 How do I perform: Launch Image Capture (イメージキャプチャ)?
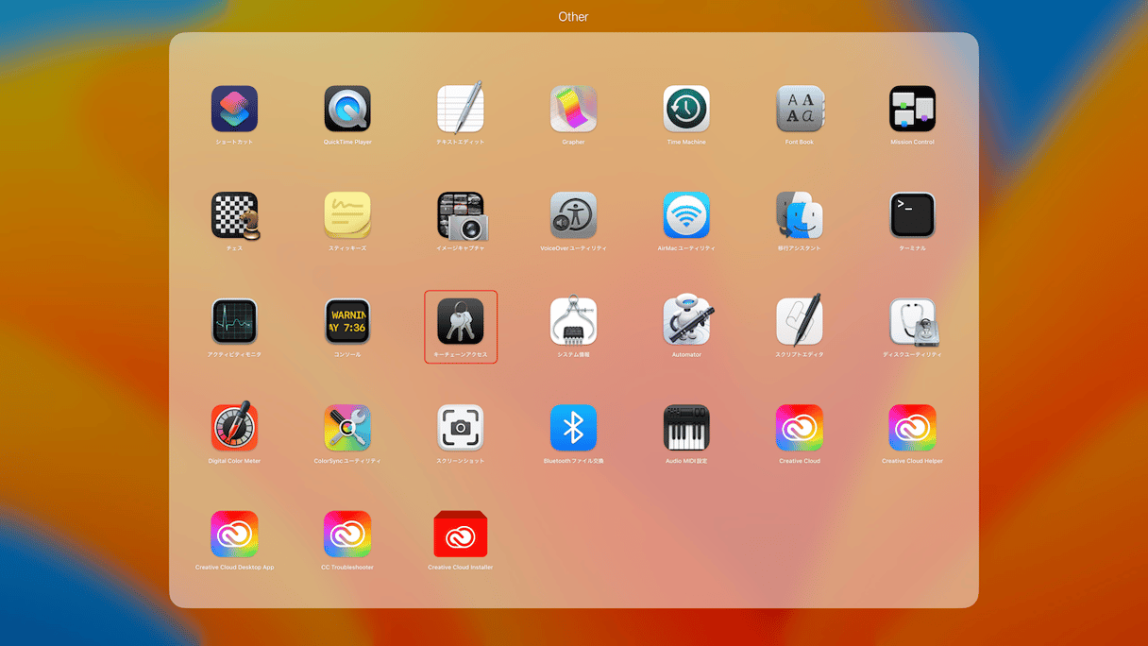[x=461, y=215]
